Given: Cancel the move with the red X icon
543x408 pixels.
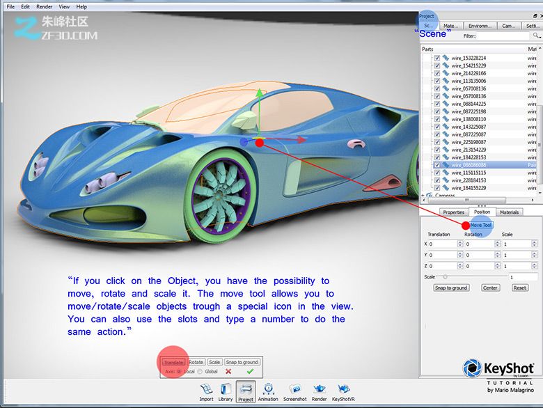Looking at the screenshot, I should point(228,371).
